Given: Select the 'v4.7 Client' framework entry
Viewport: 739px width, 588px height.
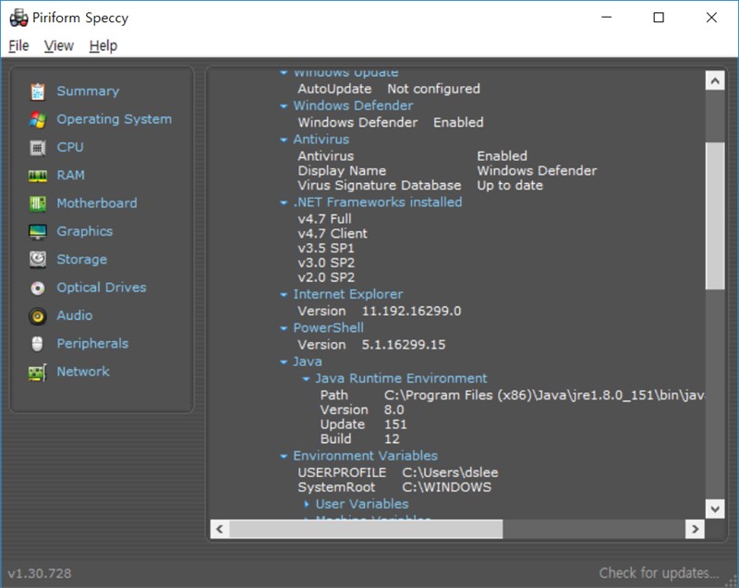Looking at the screenshot, I should [333, 233].
